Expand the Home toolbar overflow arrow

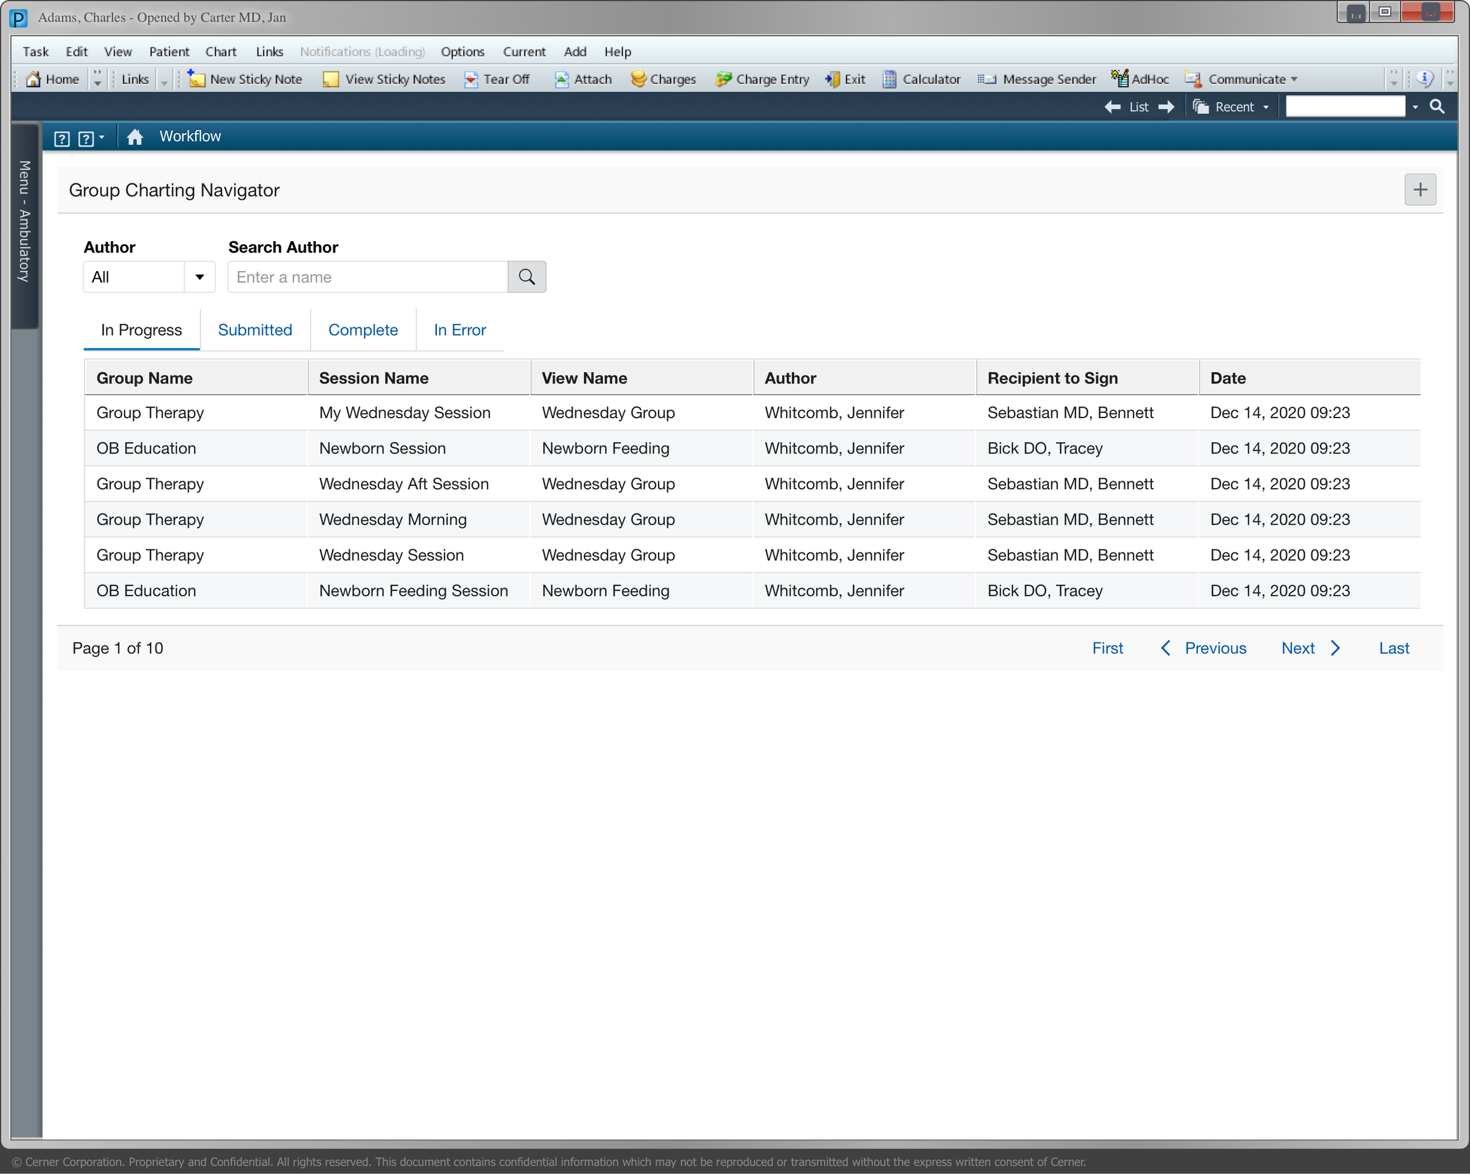97,79
